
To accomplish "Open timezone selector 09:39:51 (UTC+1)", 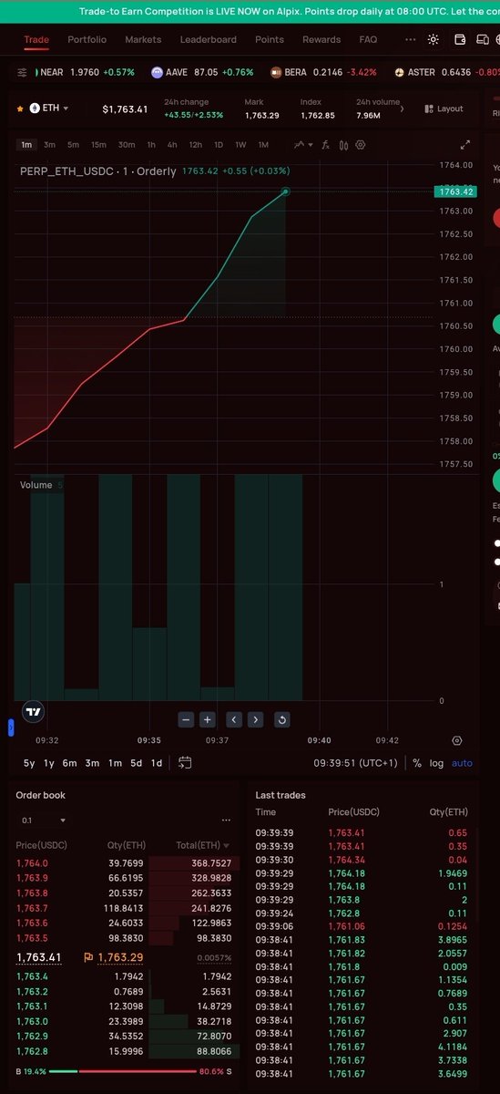I will tap(356, 763).
